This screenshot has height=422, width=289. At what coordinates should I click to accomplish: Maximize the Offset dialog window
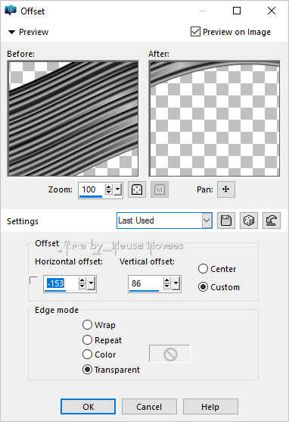point(237,11)
